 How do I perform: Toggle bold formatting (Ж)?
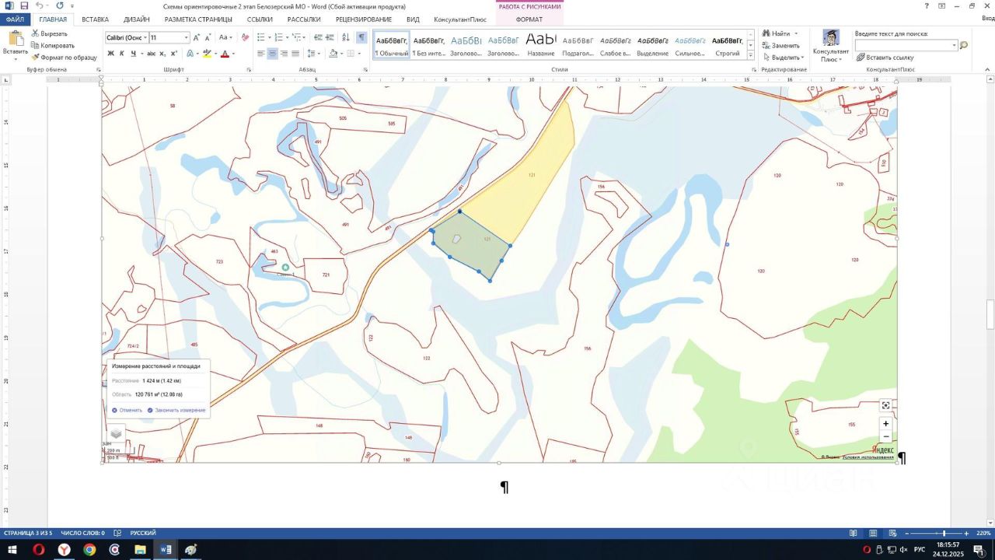[x=110, y=54]
